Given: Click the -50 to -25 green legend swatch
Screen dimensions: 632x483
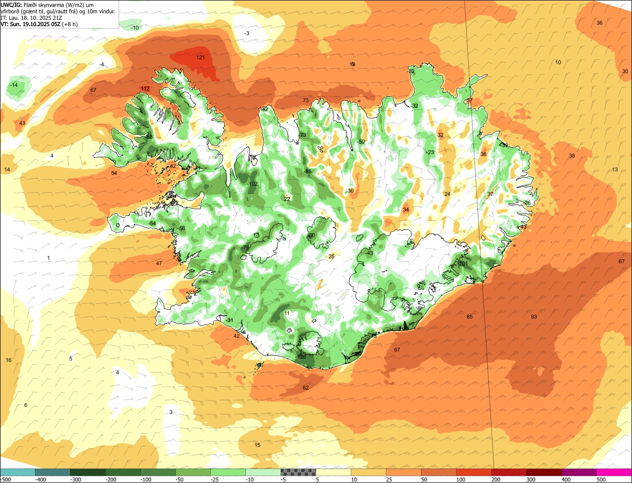Looking at the screenshot, I should pyautogui.click(x=193, y=472).
